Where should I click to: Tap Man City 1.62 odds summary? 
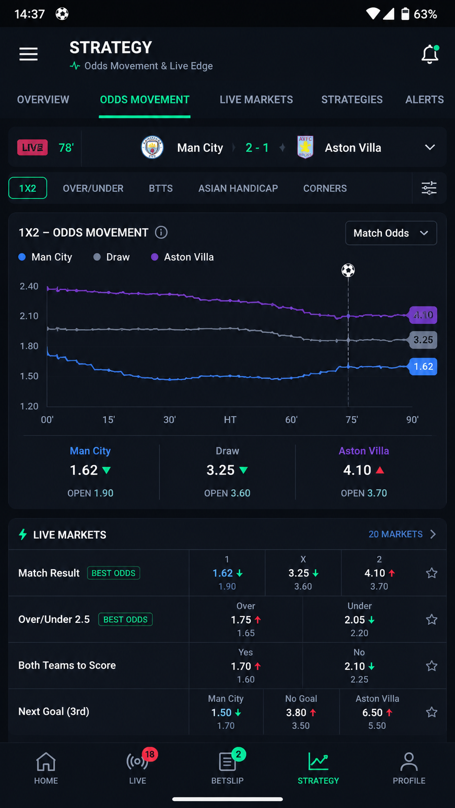pos(90,472)
